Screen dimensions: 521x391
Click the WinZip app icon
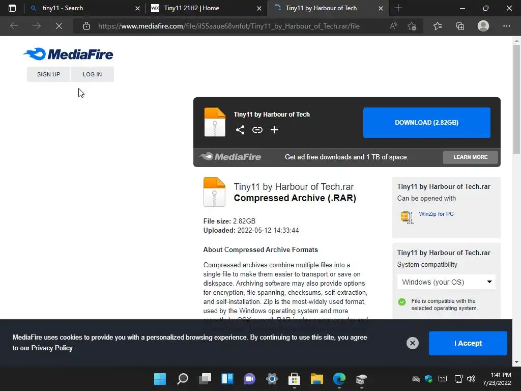407,217
